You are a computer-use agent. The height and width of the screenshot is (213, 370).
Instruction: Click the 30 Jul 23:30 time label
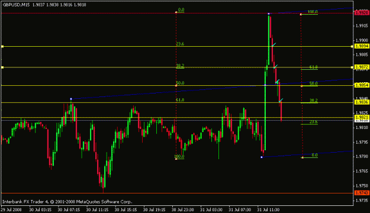183,209
